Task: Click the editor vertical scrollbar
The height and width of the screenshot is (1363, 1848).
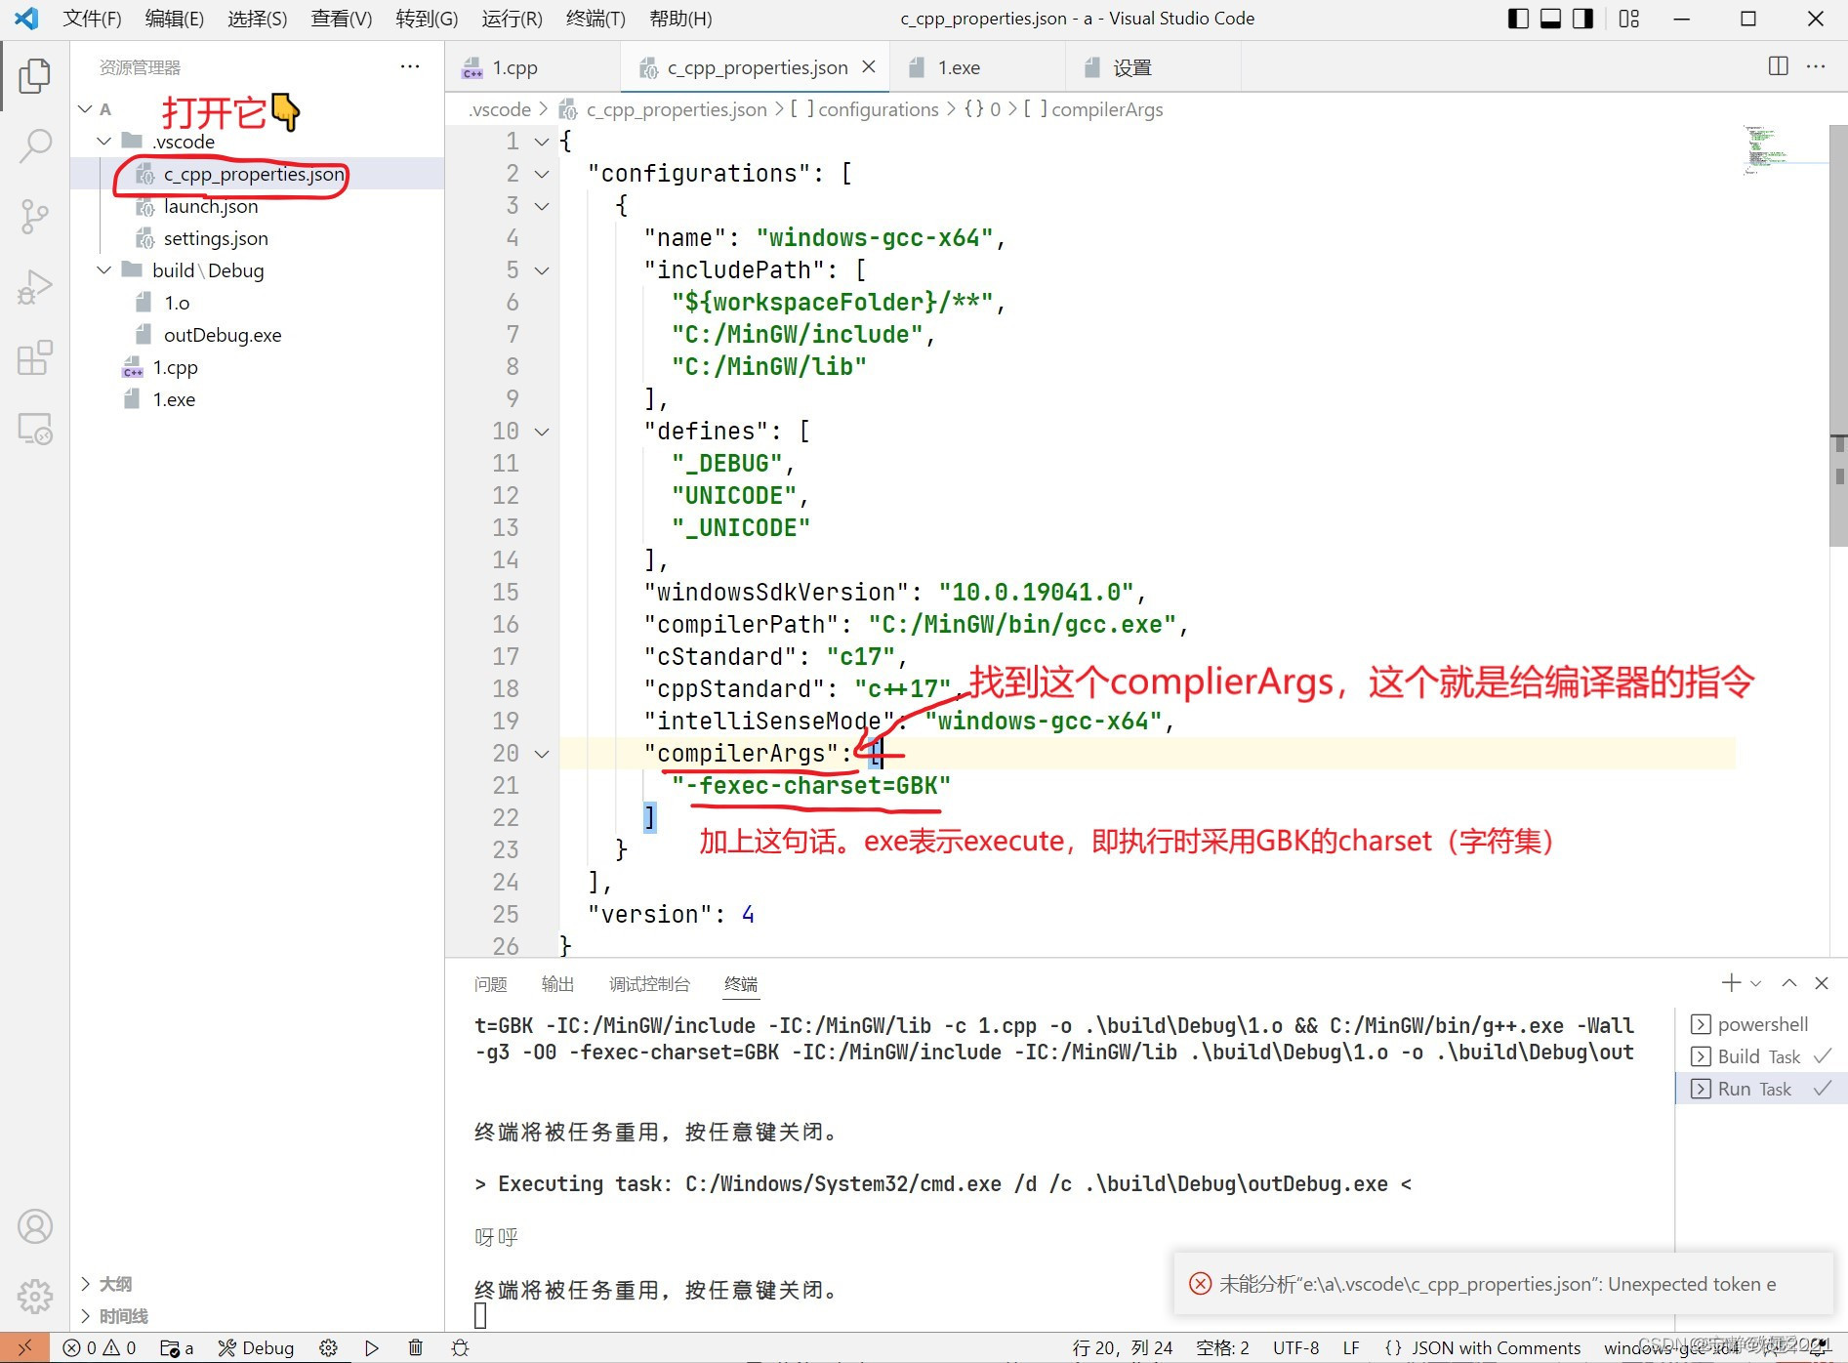Action: click(1837, 337)
